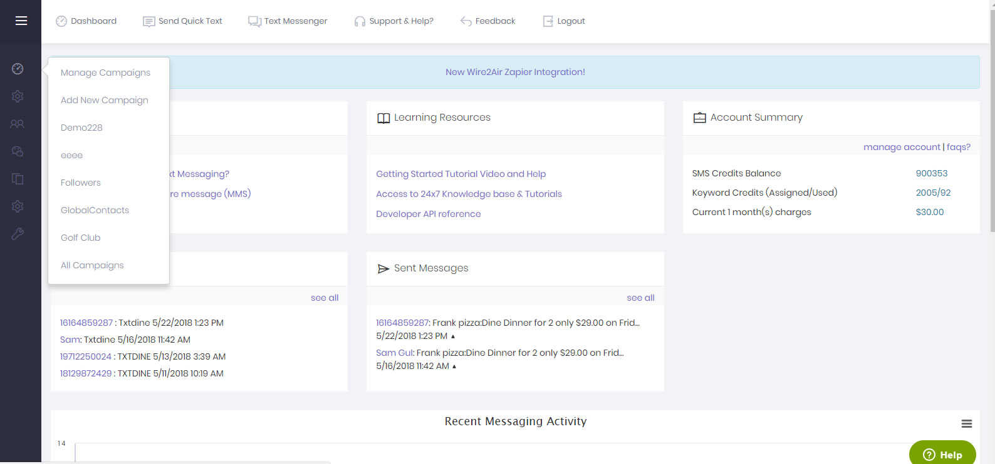Select the stacked pages icon in sidebar
Viewport: 995px width, 464px height.
click(x=18, y=179)
